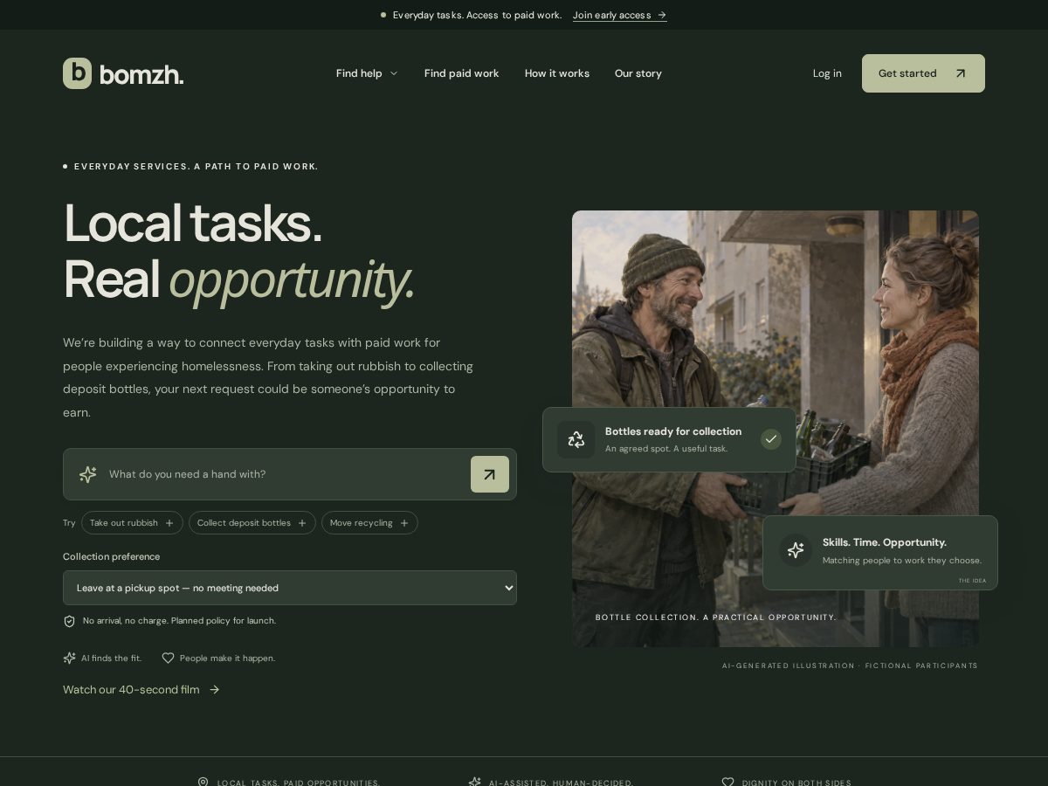Click 'No arrival, no charge. Planned policy for launch.' text
Screen dimensions: 1048x786
(179, 621)
